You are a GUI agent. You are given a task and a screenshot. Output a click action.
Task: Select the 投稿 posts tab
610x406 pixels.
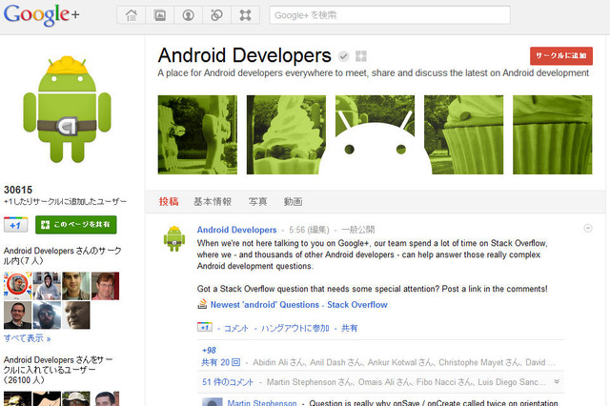pyautogui.click(x=169, y=201)
